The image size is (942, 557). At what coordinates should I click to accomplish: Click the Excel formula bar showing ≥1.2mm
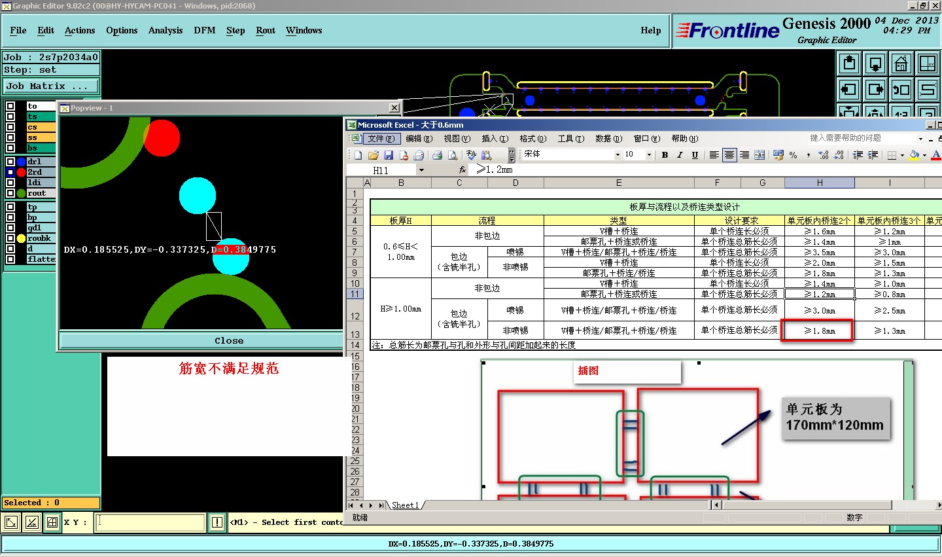(x=706, y=170)
